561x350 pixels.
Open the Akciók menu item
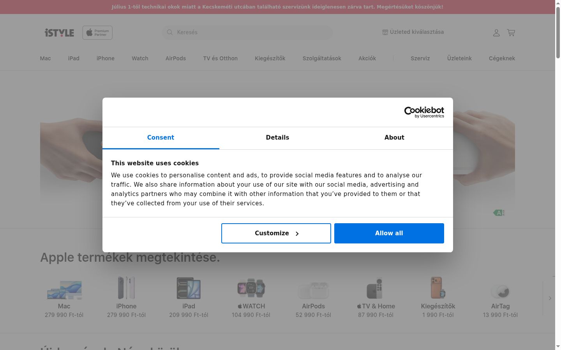(x=367, y=58)
